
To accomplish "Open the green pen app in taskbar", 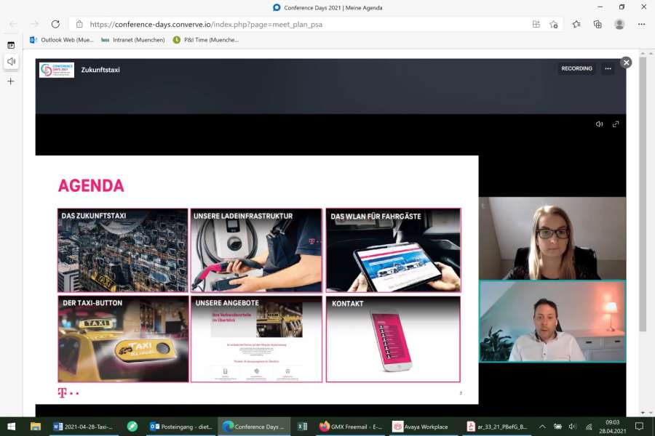I will click(132, 427).
